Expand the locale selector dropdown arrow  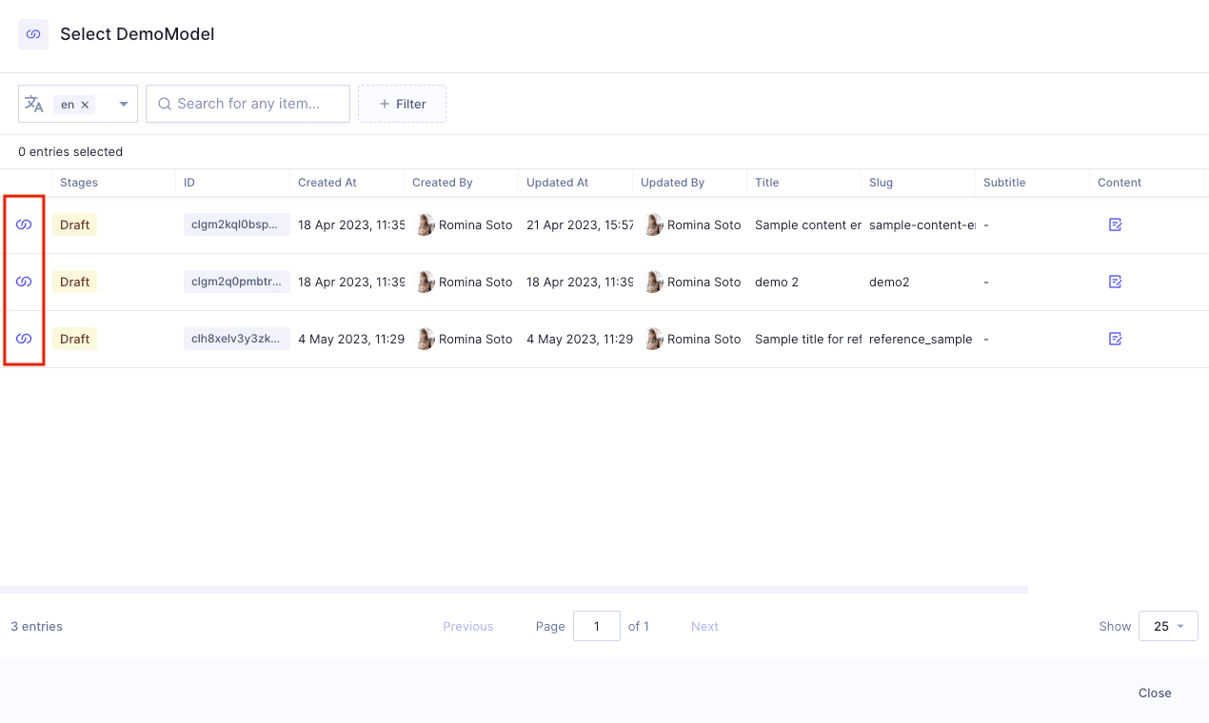point(124,105)
